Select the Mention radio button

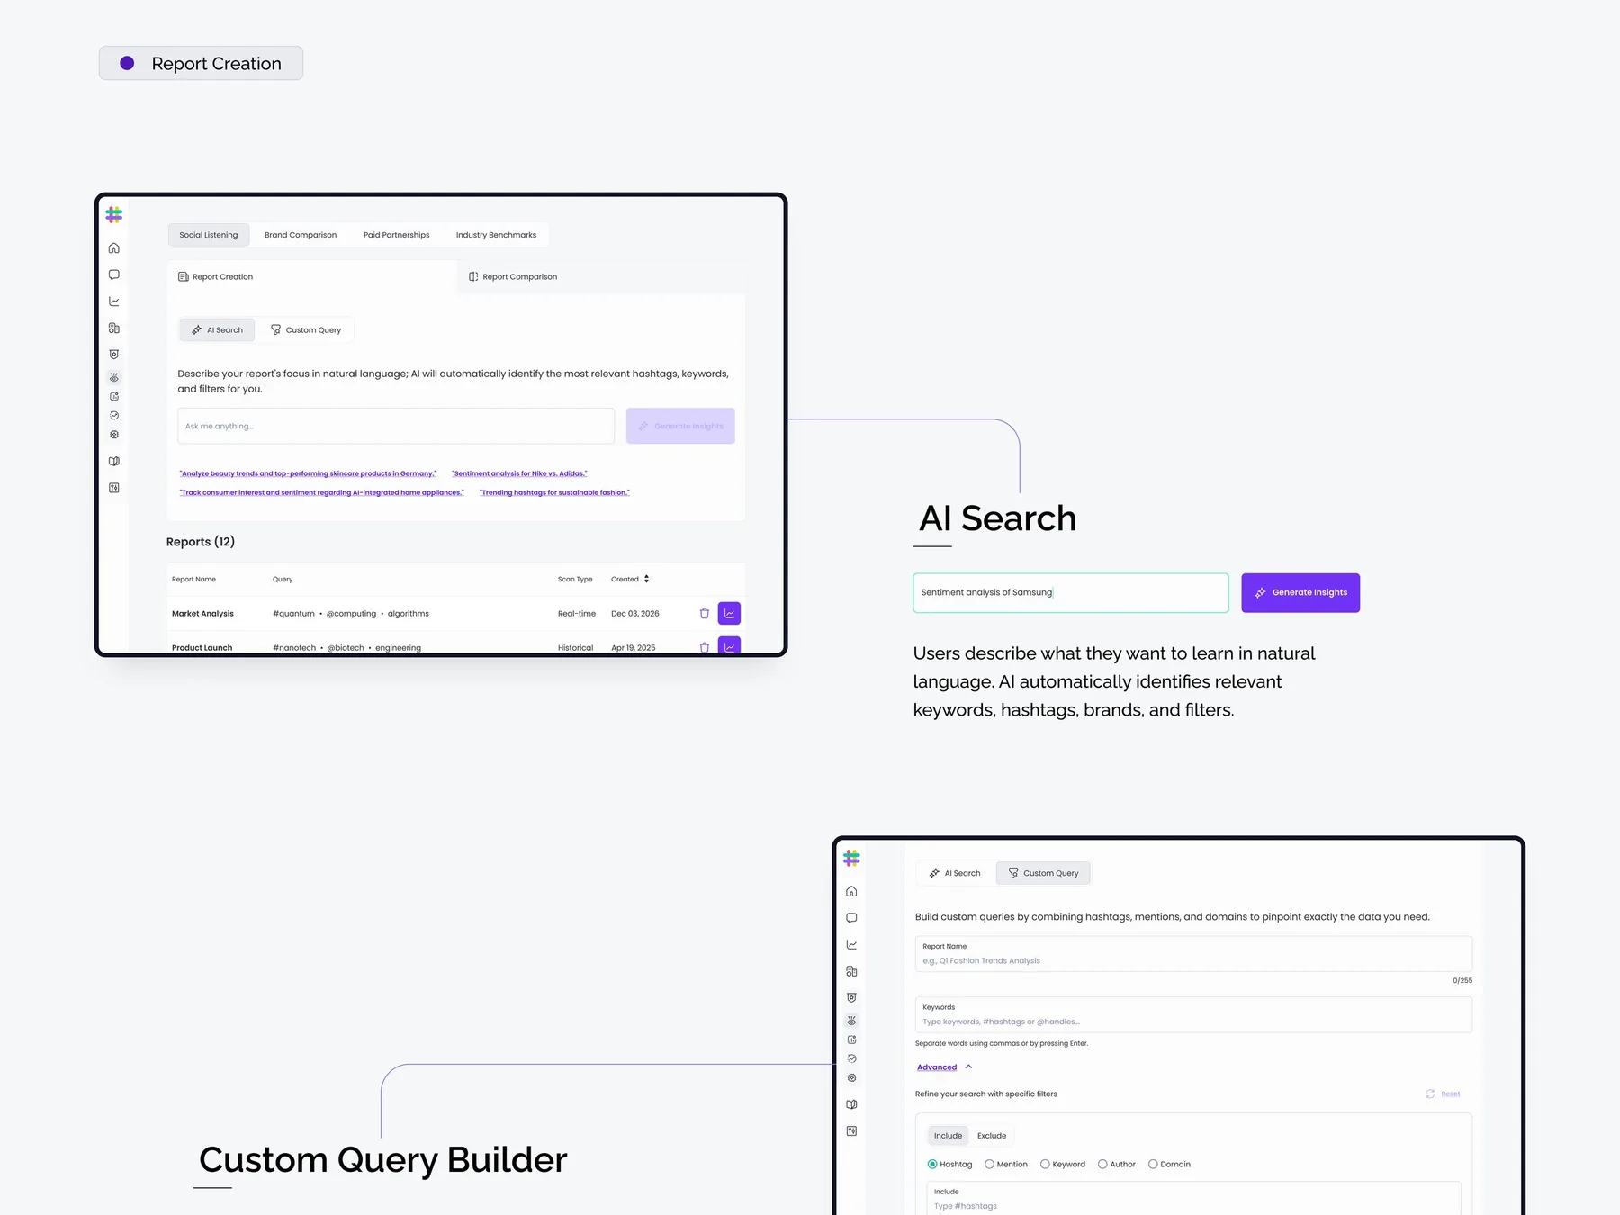coord(989,1165)
